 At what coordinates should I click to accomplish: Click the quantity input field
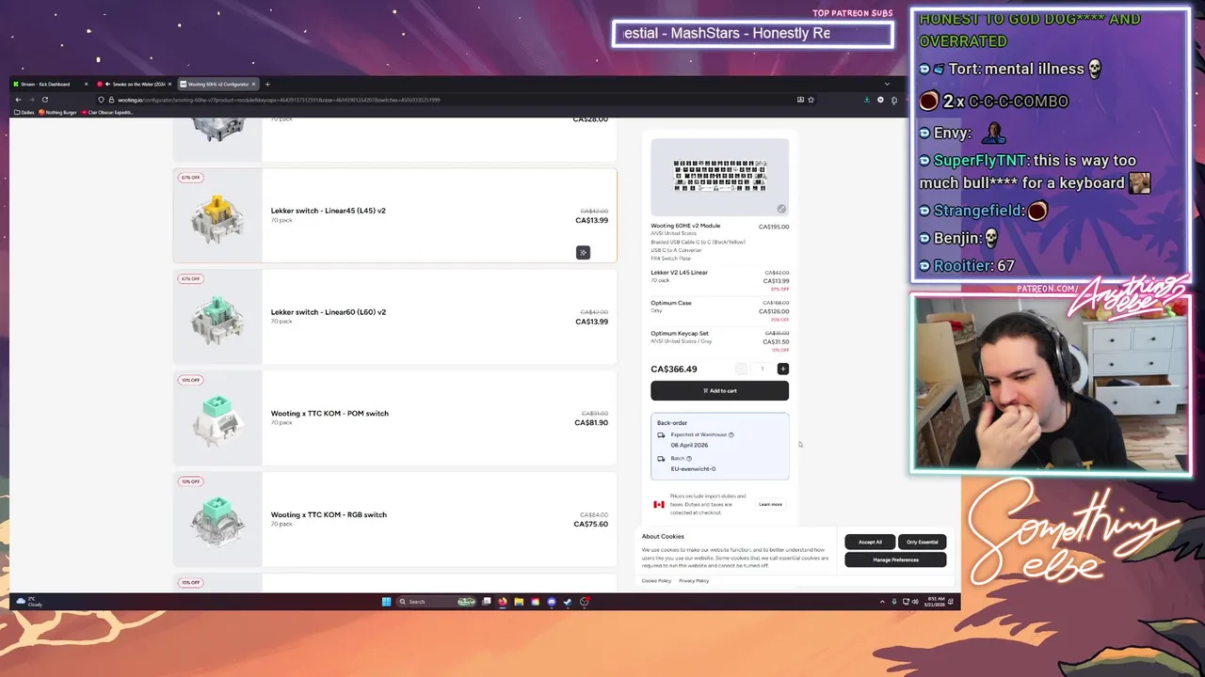click(763, 370)
